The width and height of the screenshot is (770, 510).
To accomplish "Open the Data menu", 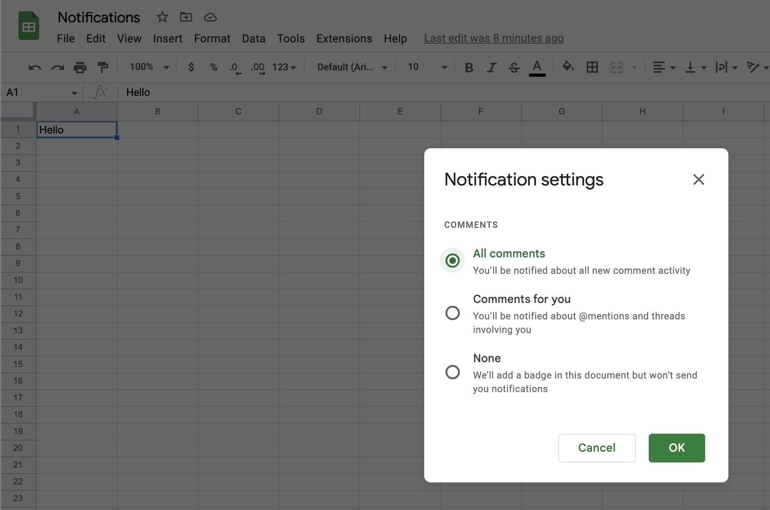I will point(253,38).
